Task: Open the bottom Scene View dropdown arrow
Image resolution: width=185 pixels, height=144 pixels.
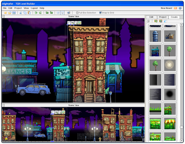Action: click(3, 105)
